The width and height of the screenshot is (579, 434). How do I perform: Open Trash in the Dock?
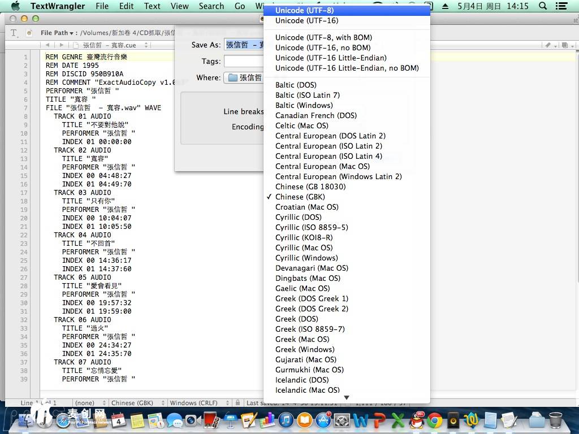click(x=555, y=420)
